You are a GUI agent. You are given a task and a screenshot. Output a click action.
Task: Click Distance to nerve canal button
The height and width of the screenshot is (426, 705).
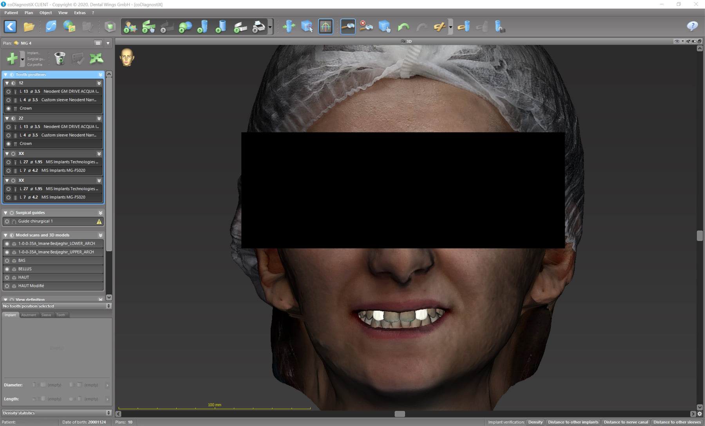coord(626,422)
